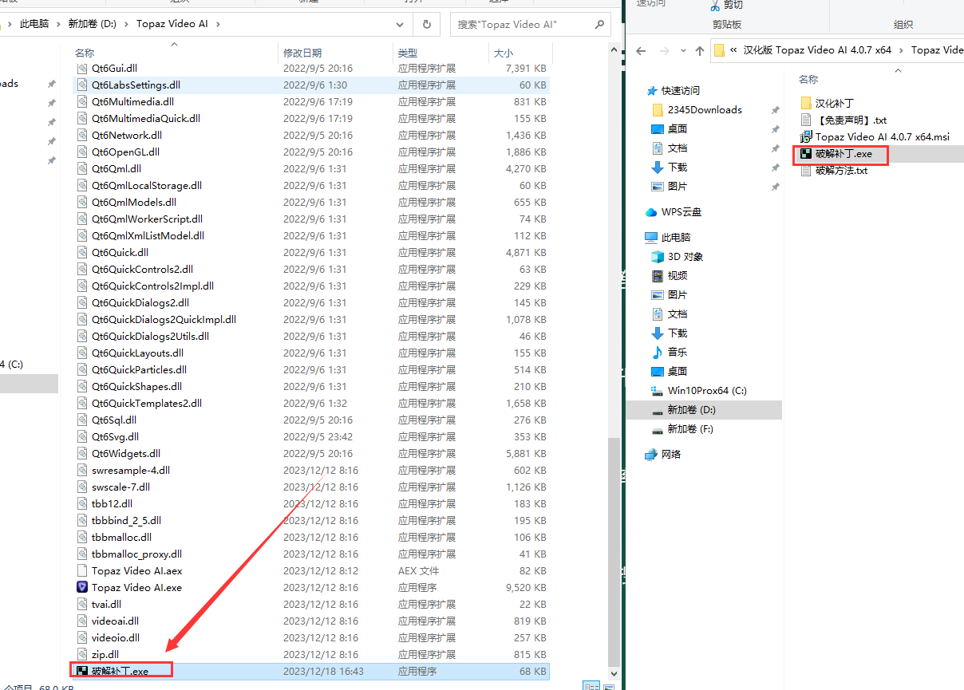Image resolution: width=964 pixels, height=690 pixels.
Task: Select the Topaz Video AI 4.0.7 x64.msi installer
Action: pos(882,136)
